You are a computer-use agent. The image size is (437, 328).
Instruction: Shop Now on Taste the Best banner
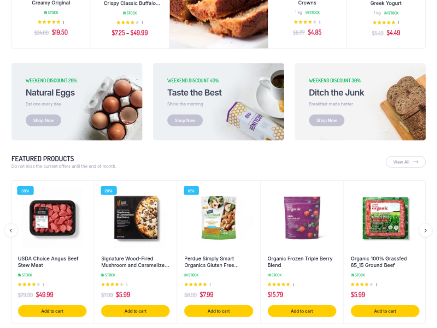pyautogui.click(x=185, y=121)
